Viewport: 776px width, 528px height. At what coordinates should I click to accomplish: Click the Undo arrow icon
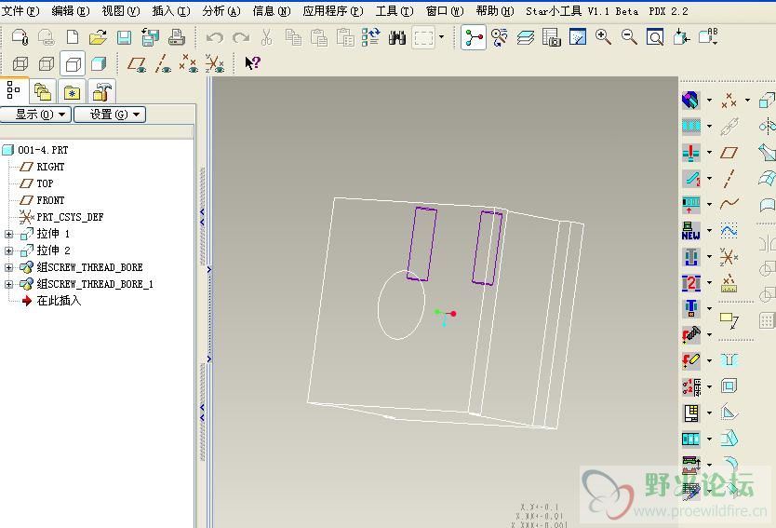click(x=214, y=37)
